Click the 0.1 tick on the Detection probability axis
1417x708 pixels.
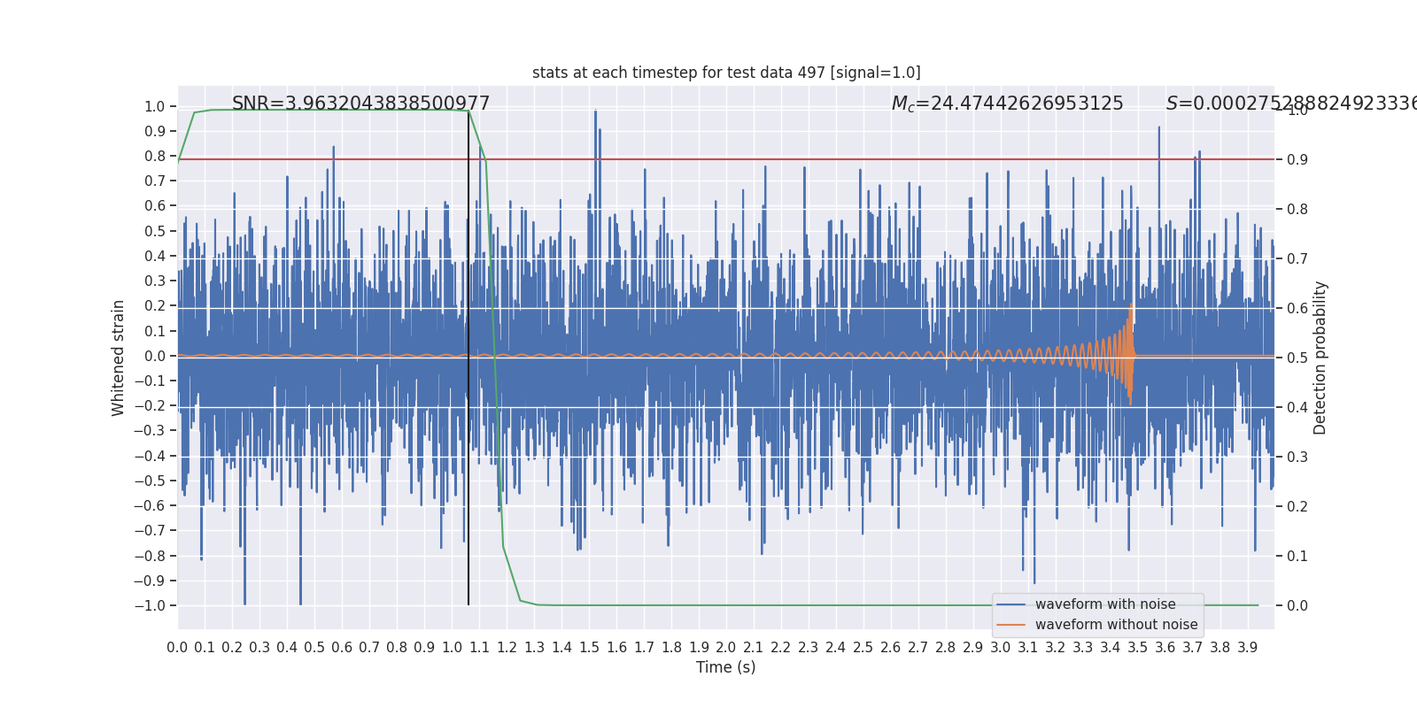pos(1297,556)
